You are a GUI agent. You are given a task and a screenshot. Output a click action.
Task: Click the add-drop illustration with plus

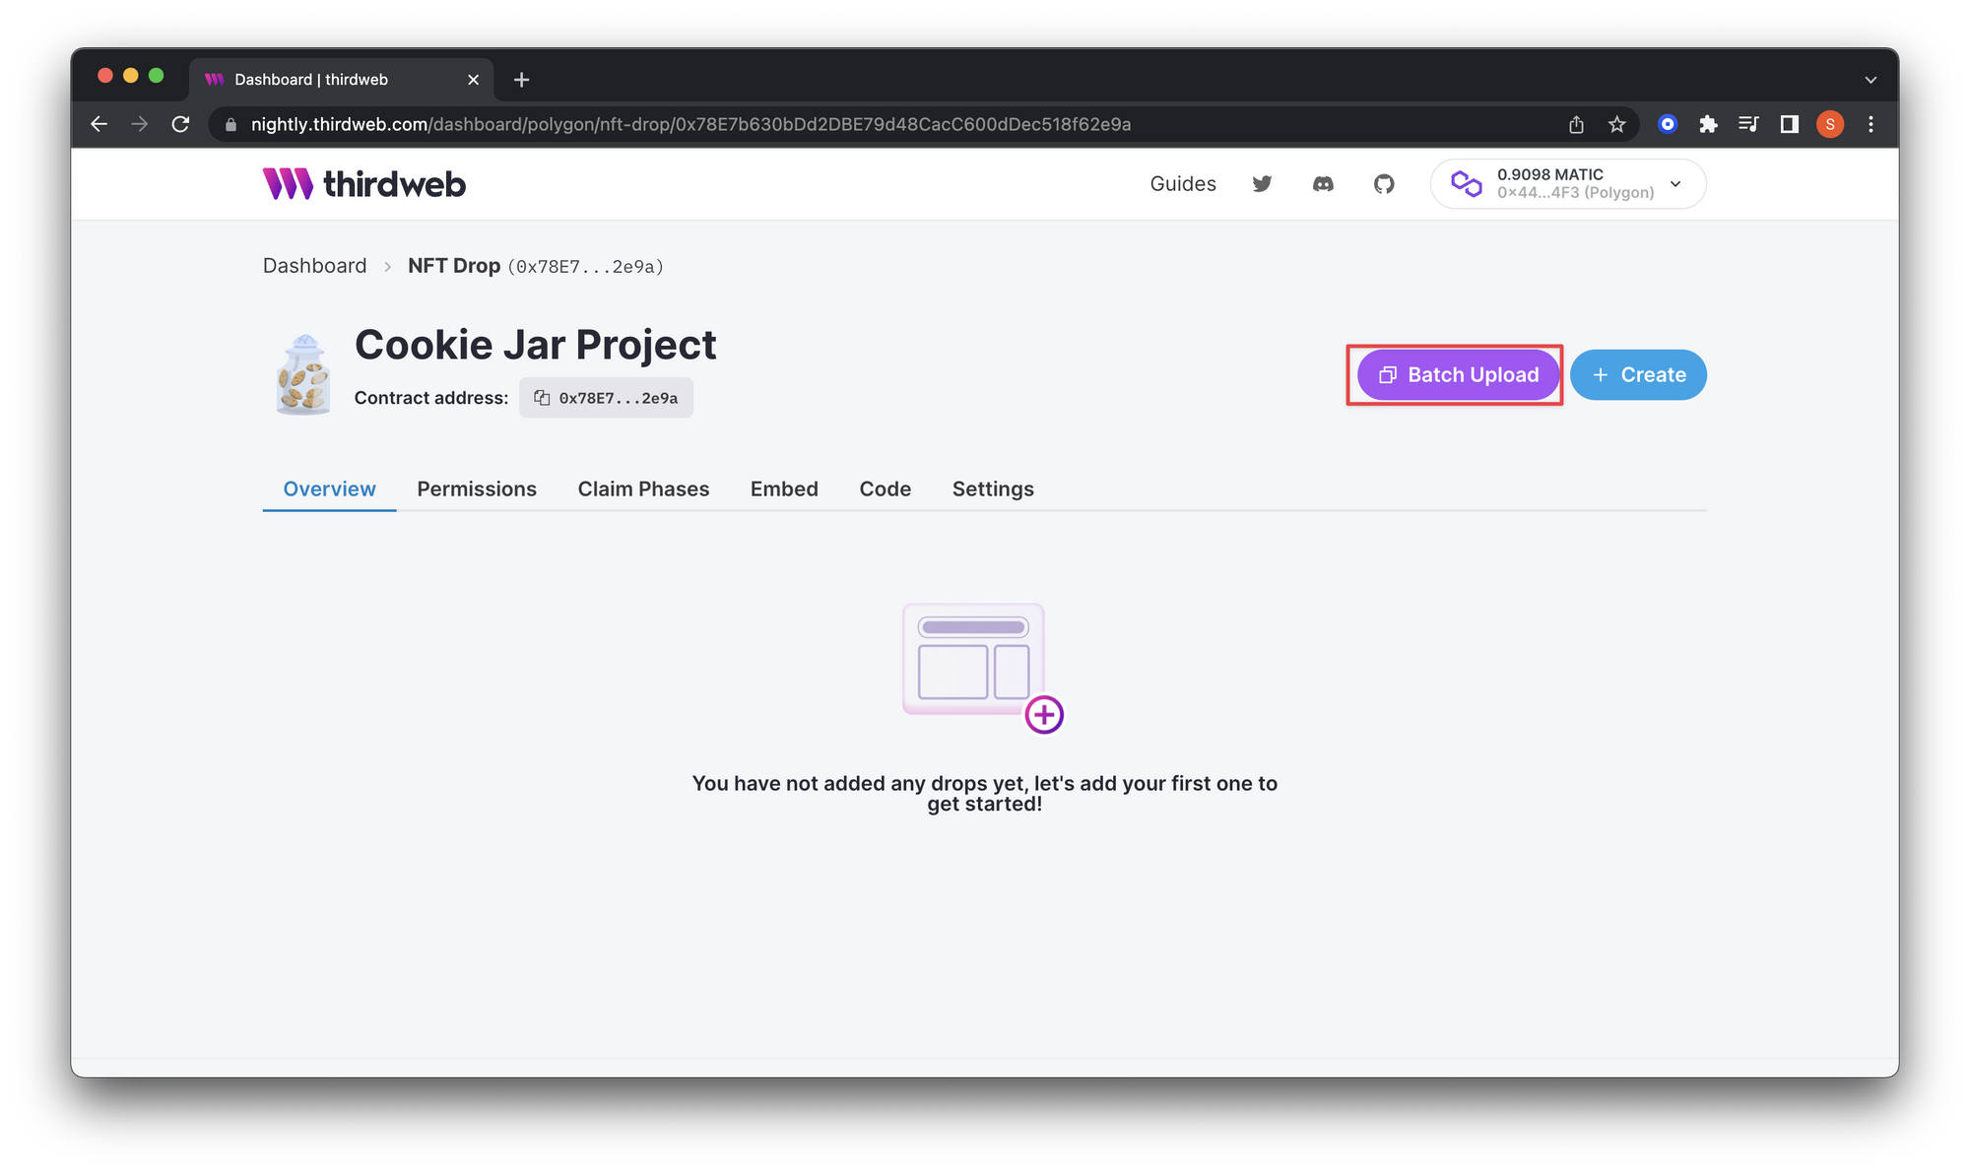pos(983,669)
